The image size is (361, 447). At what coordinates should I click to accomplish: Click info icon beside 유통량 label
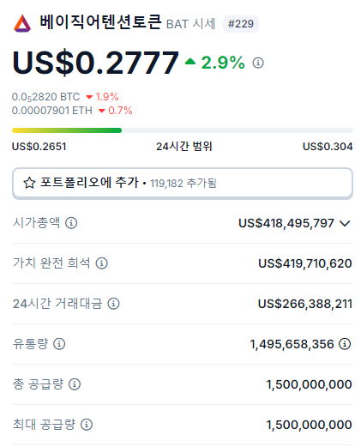pyautogui.click(x=59, y=344)
